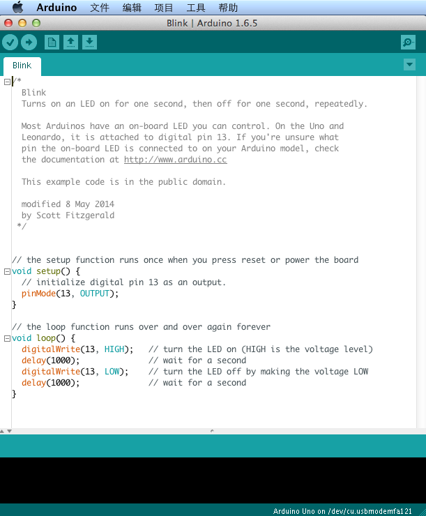This screenshot has height=516, width=426.
Task: Open a sketch with the Open icon
Action: [70, 43]
